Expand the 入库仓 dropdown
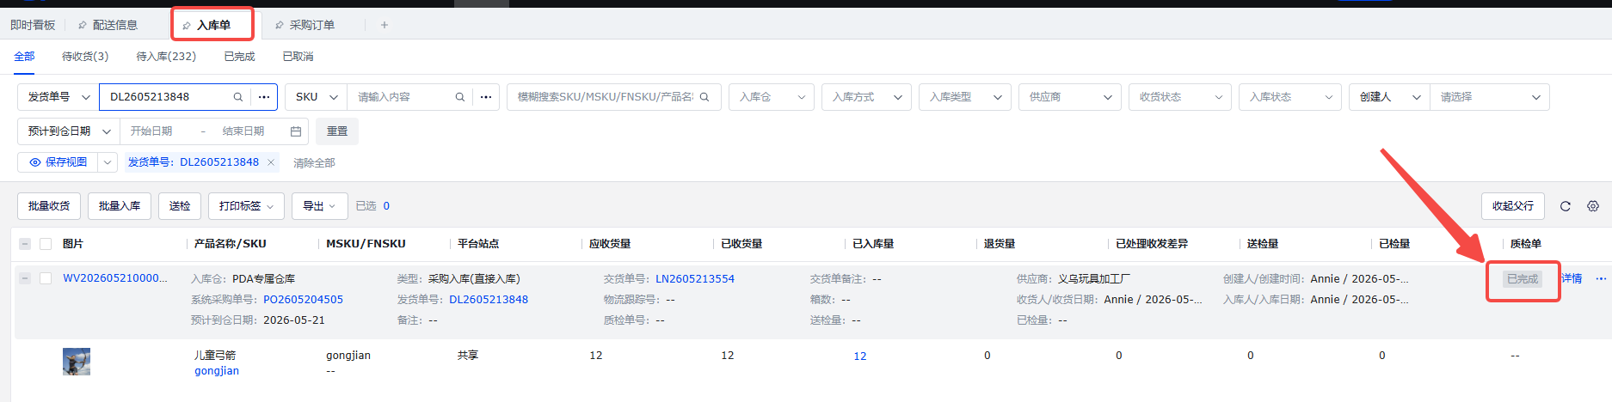Viewport: 1612px width, 402px height. tap(772, 97)
